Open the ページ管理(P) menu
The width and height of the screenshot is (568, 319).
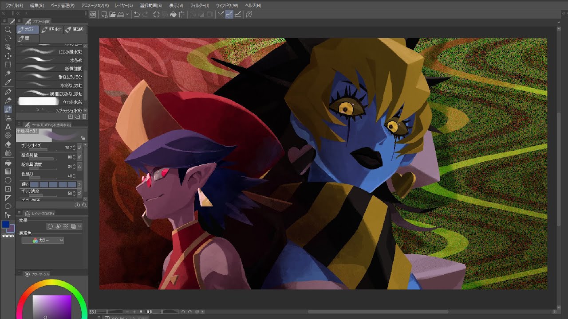tap(63, 5)
